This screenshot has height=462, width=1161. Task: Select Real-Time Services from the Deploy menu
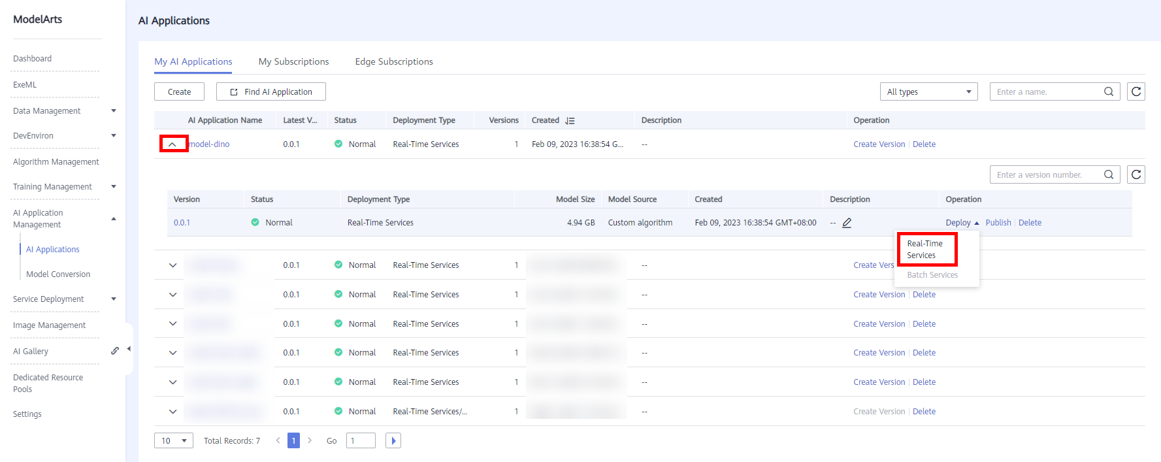point(924,249)
